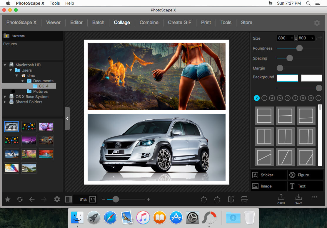
Task: Rotate the collage counterclockwise
Action: pos(204,199)
